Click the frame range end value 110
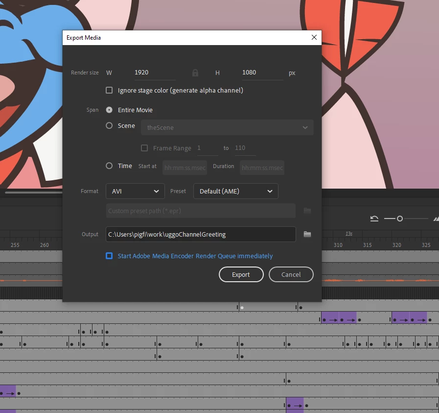 click(x=245, y=148)
